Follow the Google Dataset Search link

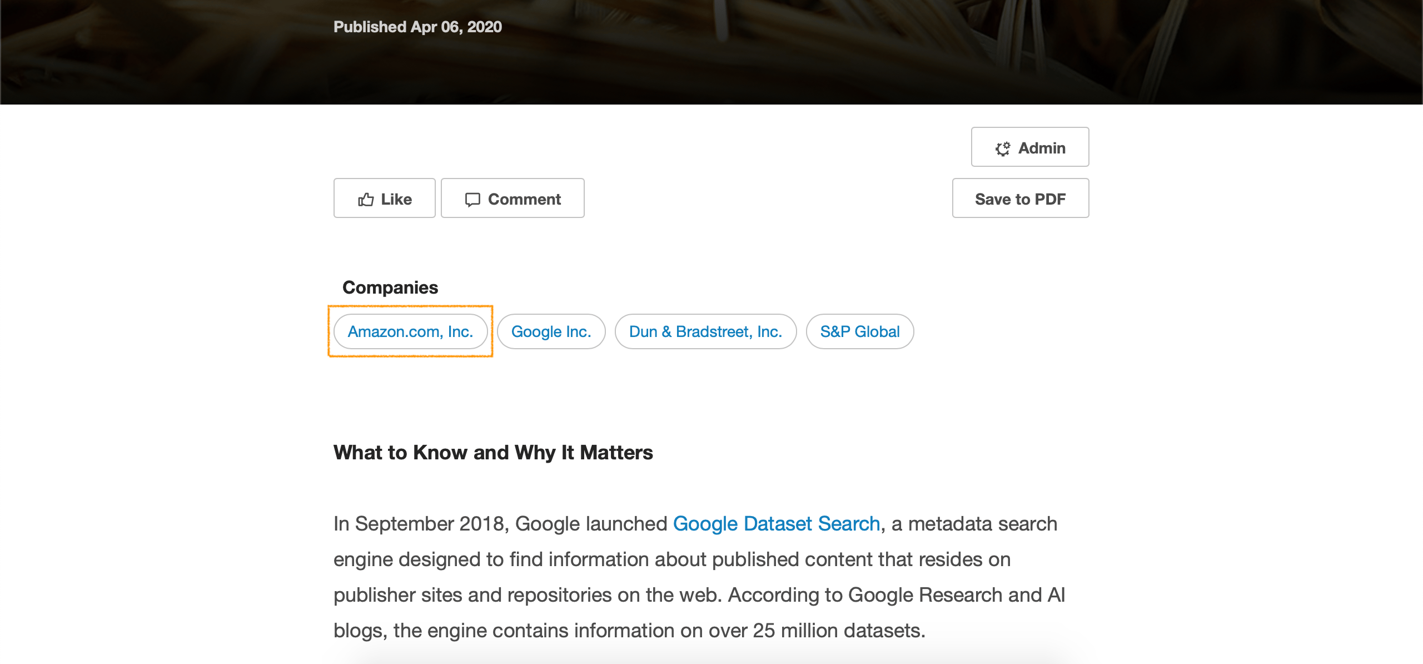[776, 524]
